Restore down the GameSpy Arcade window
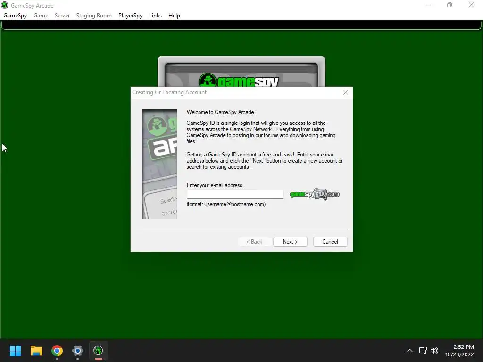Viewport: 483px width, 362px height. click(x=450, y=5)
